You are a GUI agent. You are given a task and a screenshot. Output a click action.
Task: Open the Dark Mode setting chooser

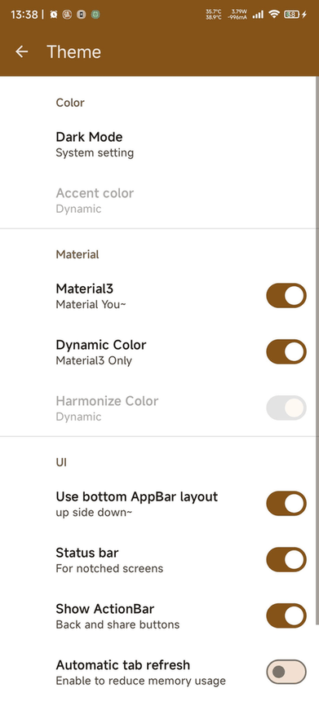coord(160,144)
